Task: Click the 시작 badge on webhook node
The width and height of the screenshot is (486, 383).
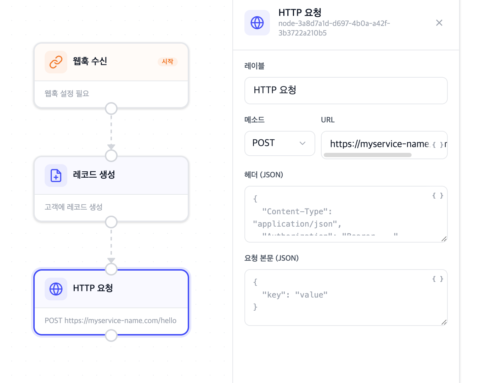Action: click(168, 62)
